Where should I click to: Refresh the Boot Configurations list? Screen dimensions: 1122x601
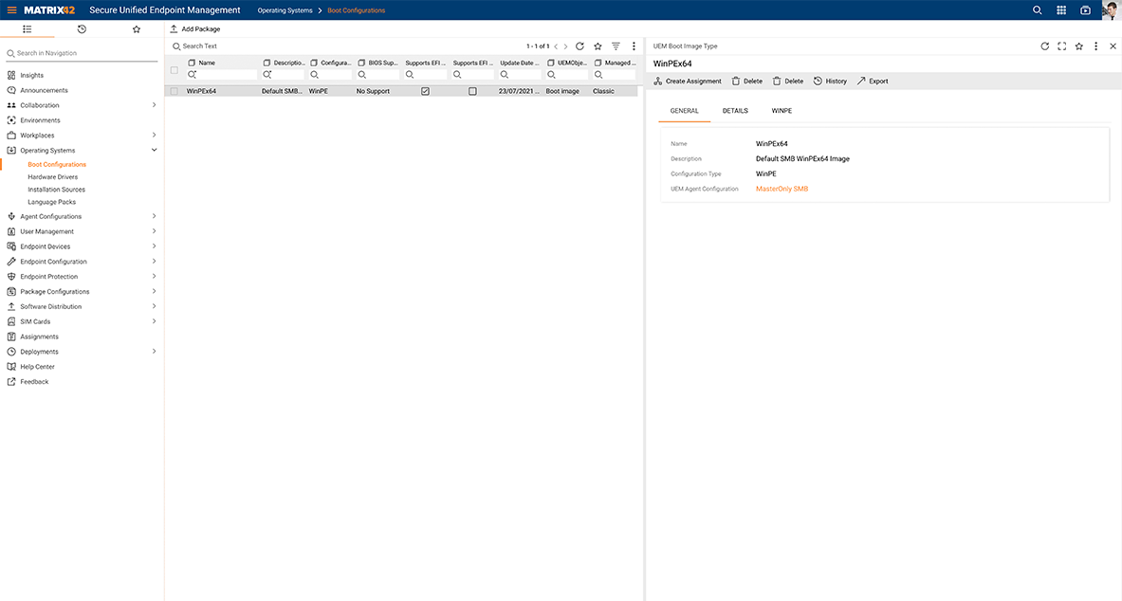coord(579,45)
